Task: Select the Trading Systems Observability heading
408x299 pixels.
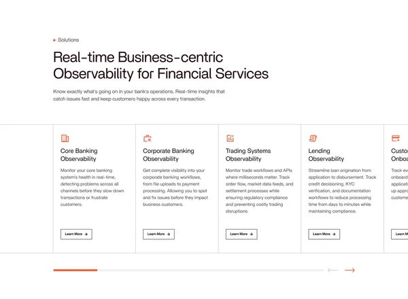Action: point(248,155)
